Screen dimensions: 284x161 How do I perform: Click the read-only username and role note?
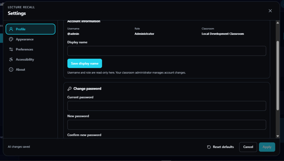point(126,73)
